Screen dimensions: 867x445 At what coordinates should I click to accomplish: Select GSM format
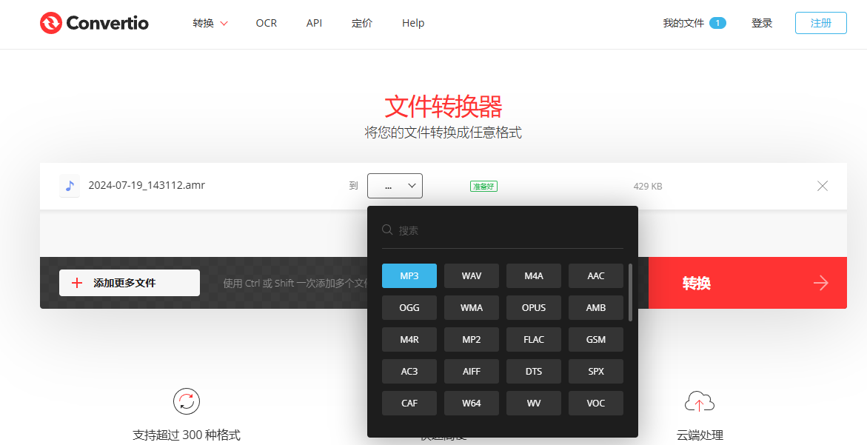point(596,339)
